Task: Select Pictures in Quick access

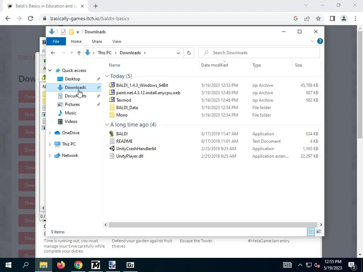Action: point(72,104)
